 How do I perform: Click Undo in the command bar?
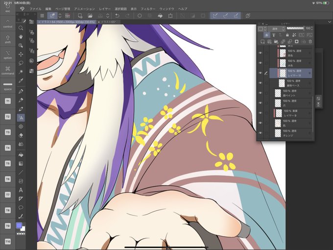point(117,16)
